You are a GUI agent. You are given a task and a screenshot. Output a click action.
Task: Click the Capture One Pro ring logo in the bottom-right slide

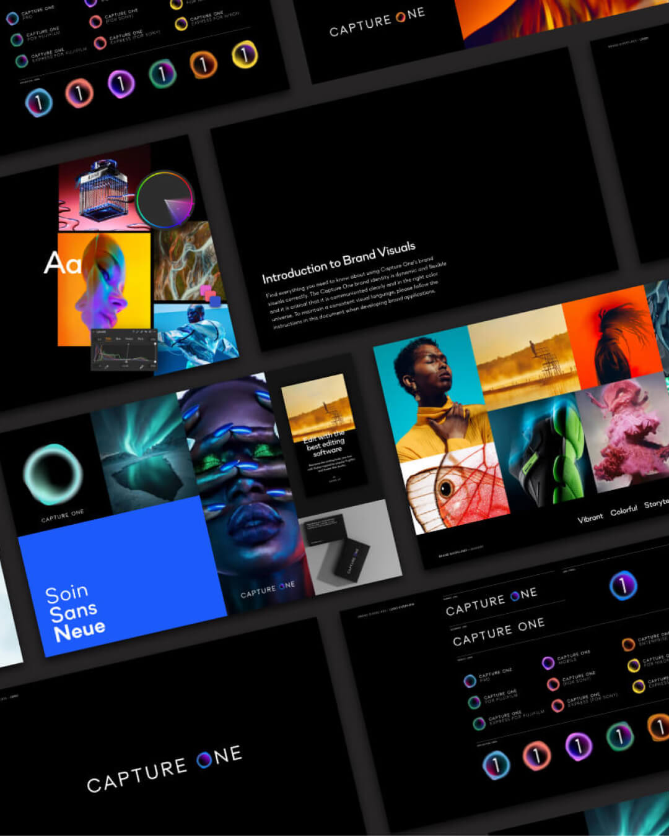coord(470,681)
